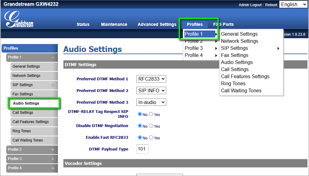Choose Profile 2 in the dropdown menu
The image size is (309, 176).
(201, 41)
